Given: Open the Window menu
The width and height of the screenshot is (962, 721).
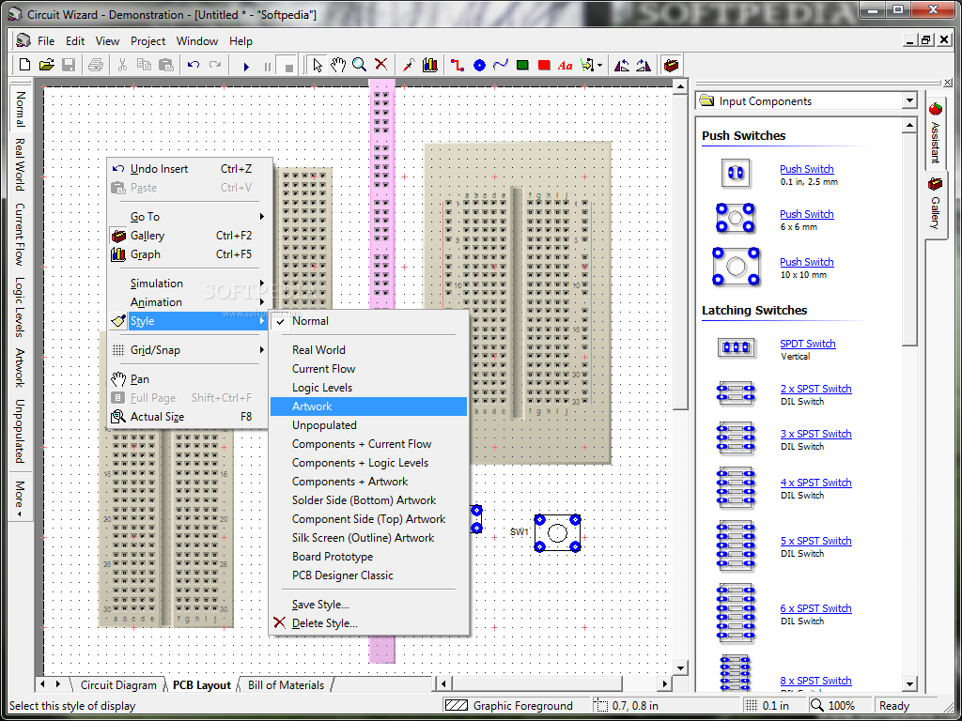Looking at the screenshot, I should click(x=197, y=41).
